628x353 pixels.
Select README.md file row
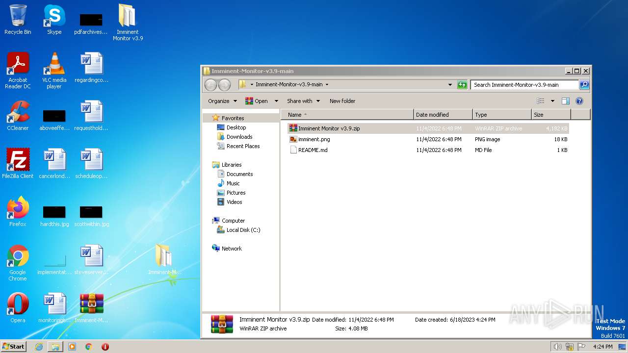coord(428,150)
